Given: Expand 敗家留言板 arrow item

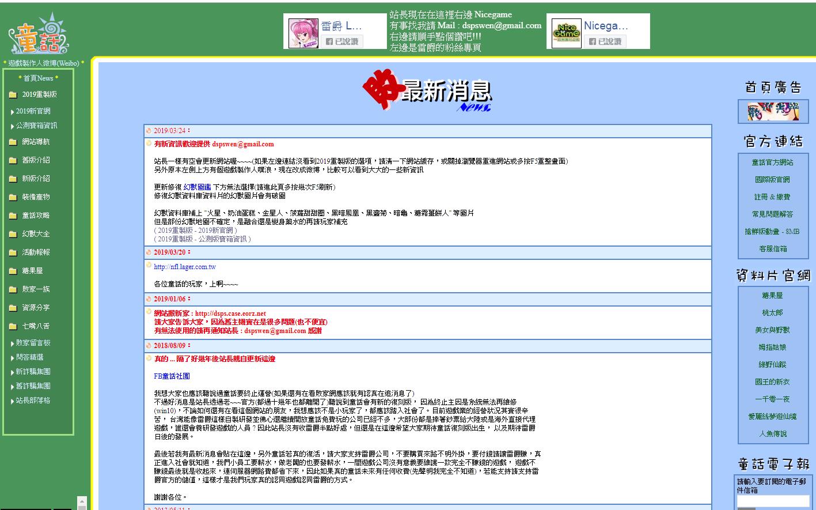Looking at the screenshot, I should coord(30,343).
